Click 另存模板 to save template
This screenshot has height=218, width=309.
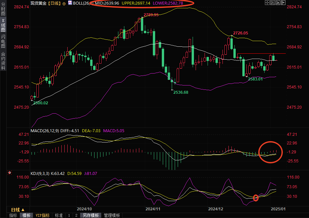pyautogui.click(x=91, y=215)
